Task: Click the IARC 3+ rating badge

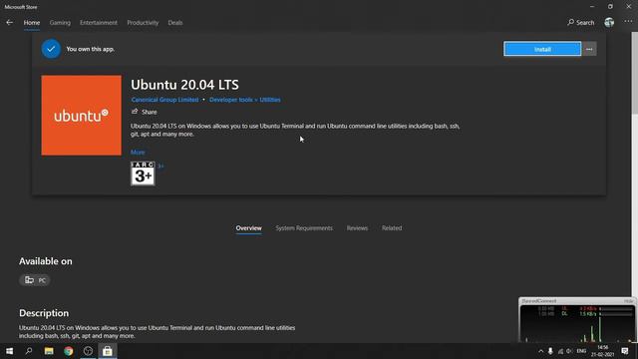Action: click(143, 174)
